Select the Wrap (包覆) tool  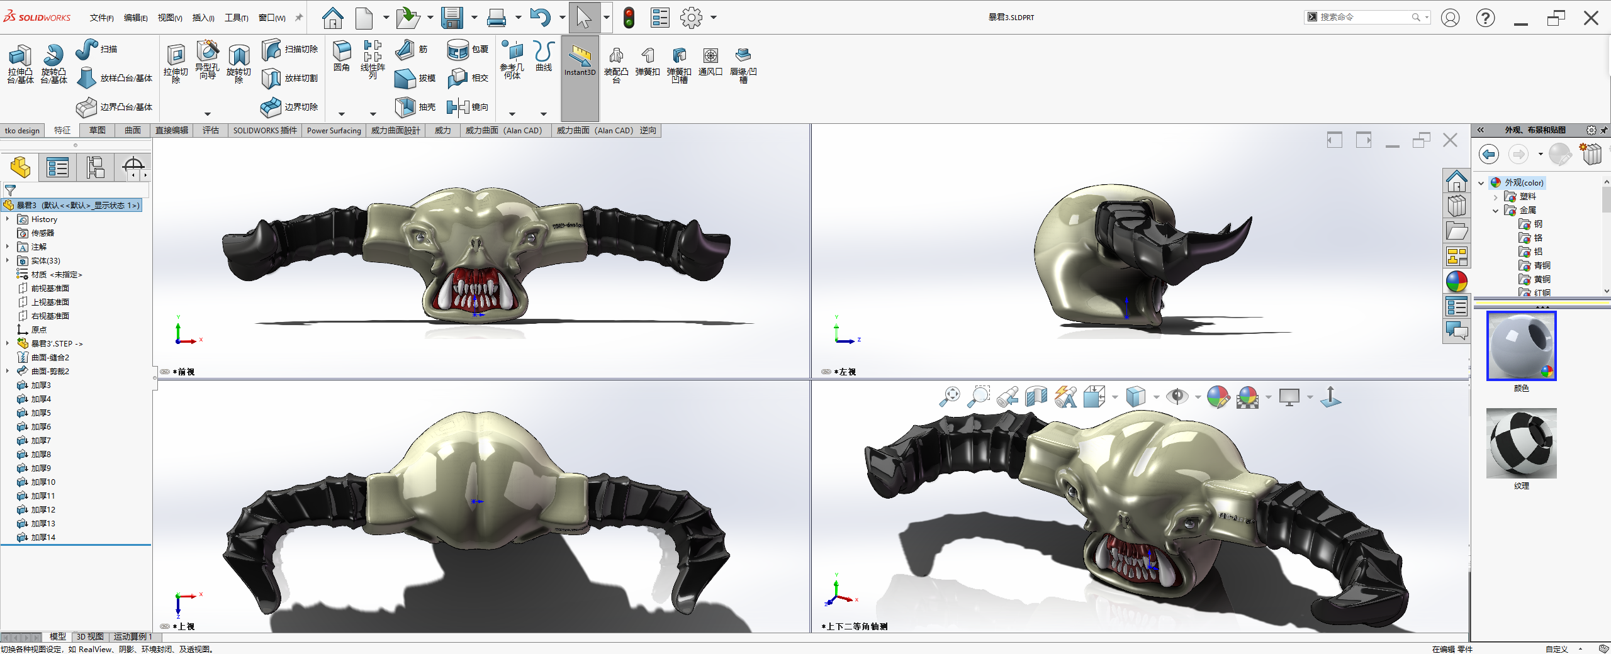point(468,49)
